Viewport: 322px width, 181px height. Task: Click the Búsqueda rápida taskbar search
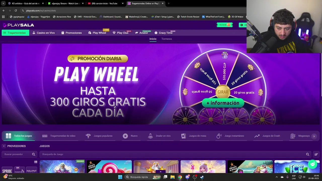pyautogui.click(x=143, y=177)
